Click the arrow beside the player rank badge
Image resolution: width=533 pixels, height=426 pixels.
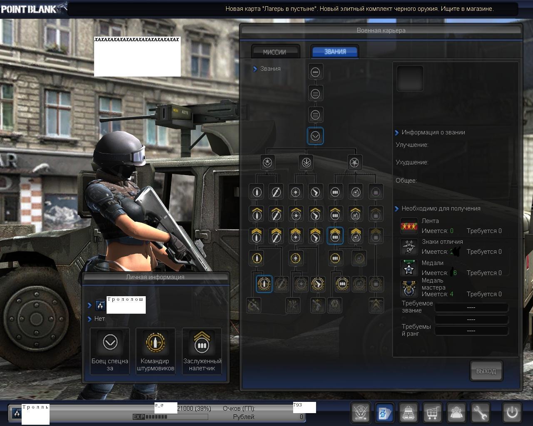tap(90, 305)
